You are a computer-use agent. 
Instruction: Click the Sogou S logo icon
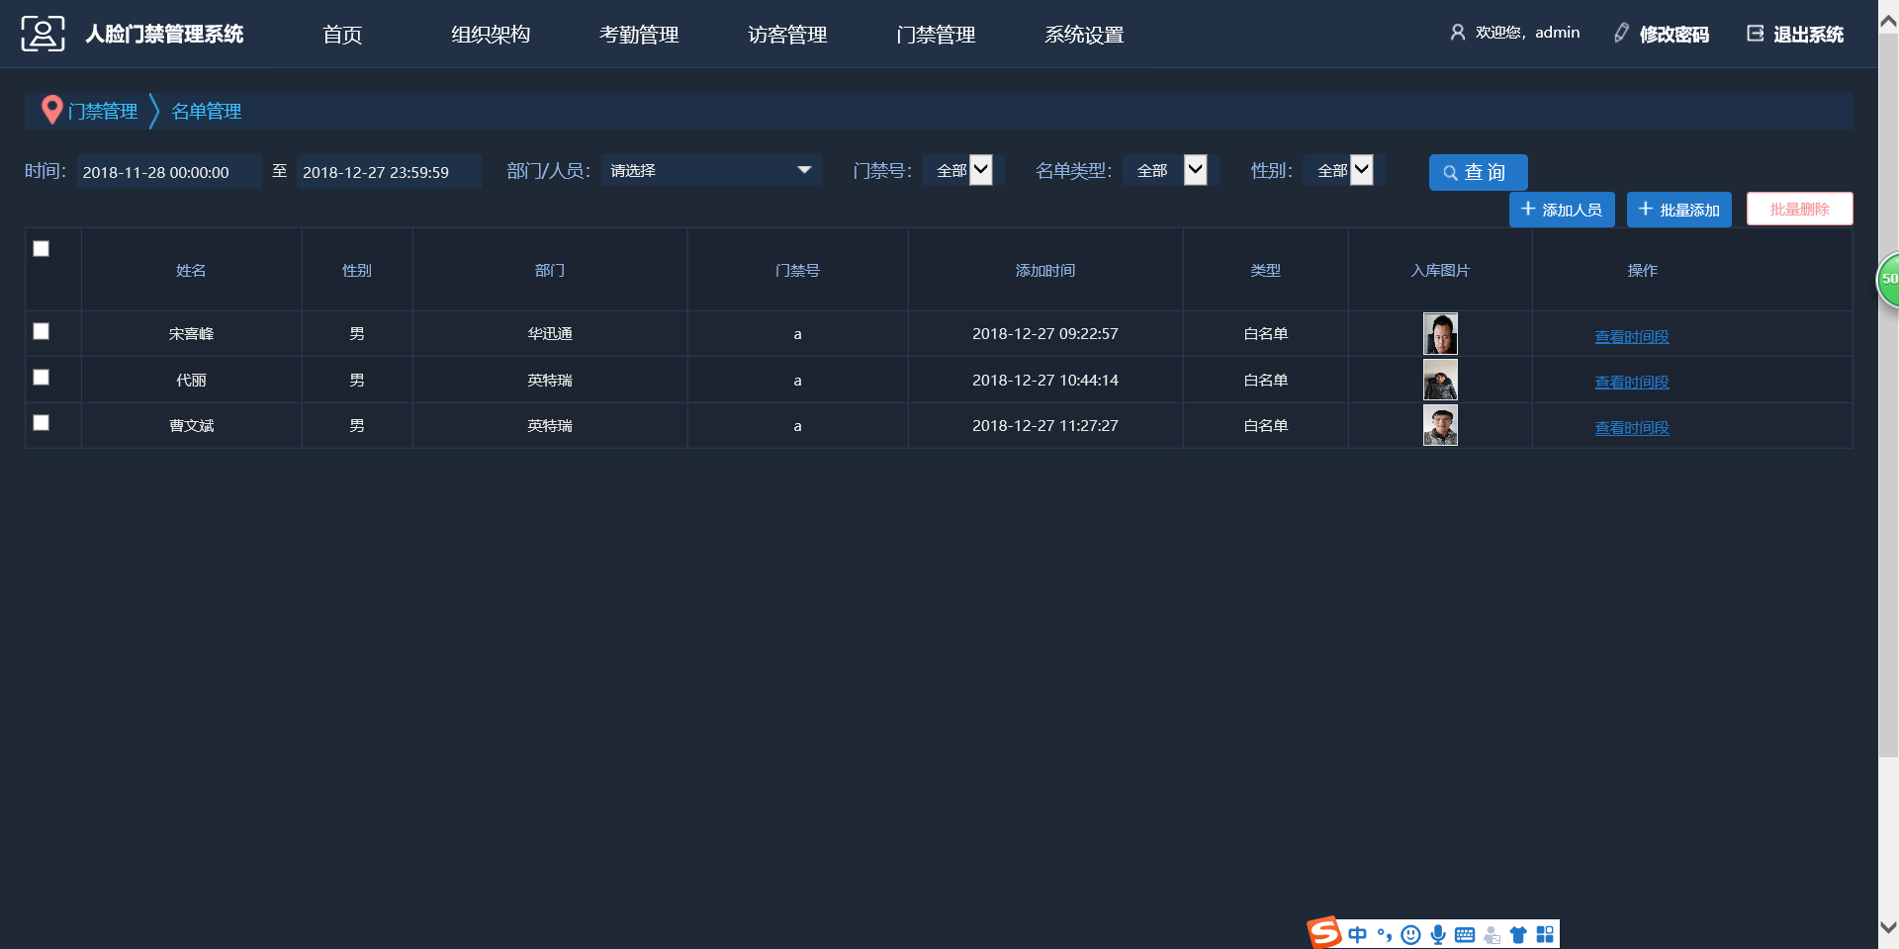[x=1324, y=932]
